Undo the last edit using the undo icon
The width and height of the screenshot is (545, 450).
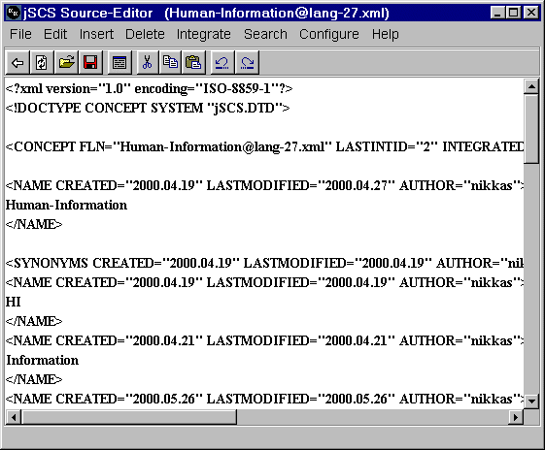pos(222,63)
